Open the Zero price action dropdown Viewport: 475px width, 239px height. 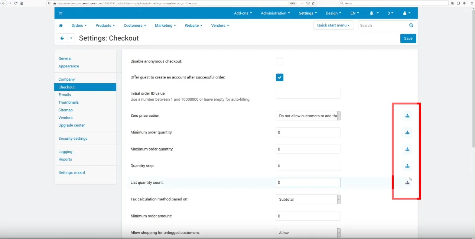[308, 116]
